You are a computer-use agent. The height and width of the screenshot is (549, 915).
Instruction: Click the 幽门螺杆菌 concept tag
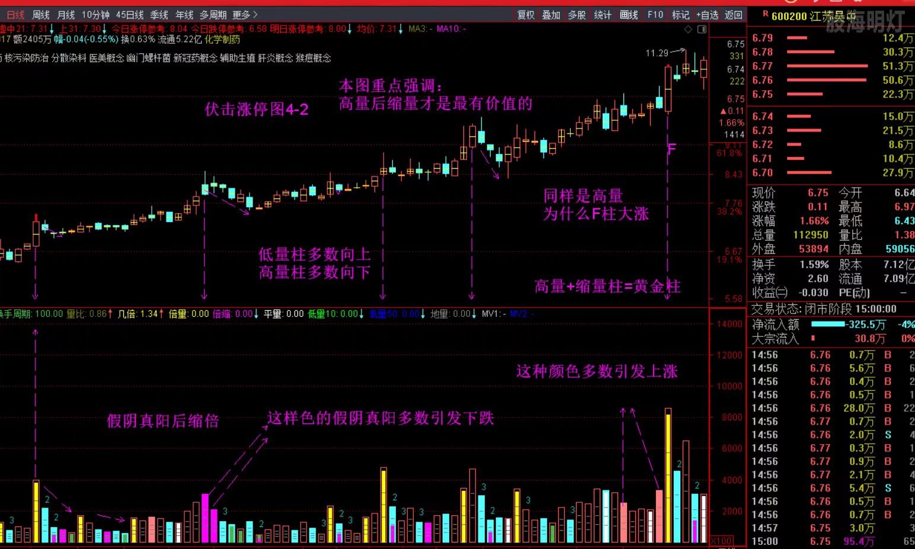point(149,58)
